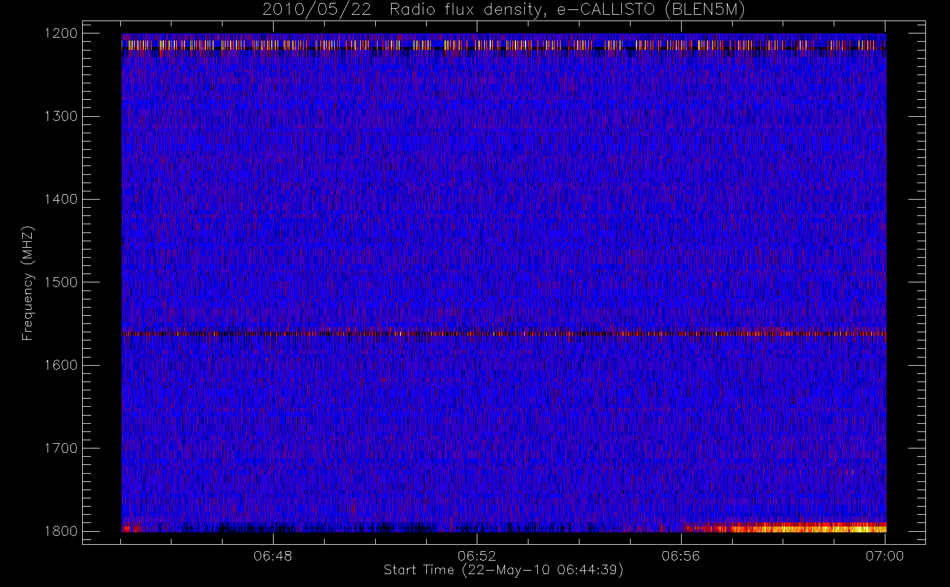This screenshot has height=587, width=950.
Task: Click the 1800 frequency tick label
Action: [61, 531]
